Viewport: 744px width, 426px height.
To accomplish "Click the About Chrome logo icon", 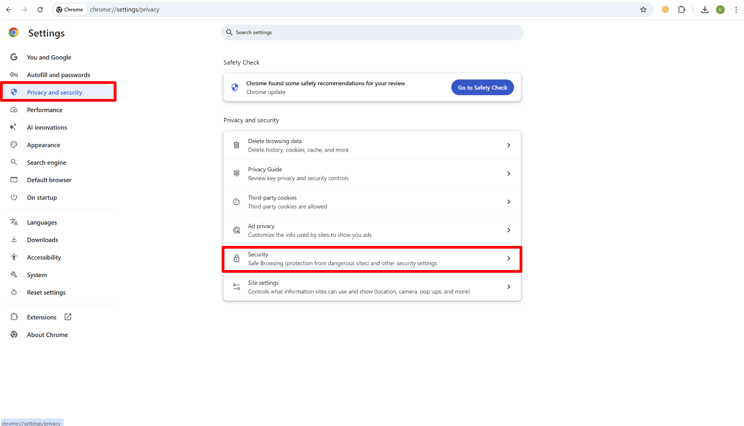I will (14, 334).
